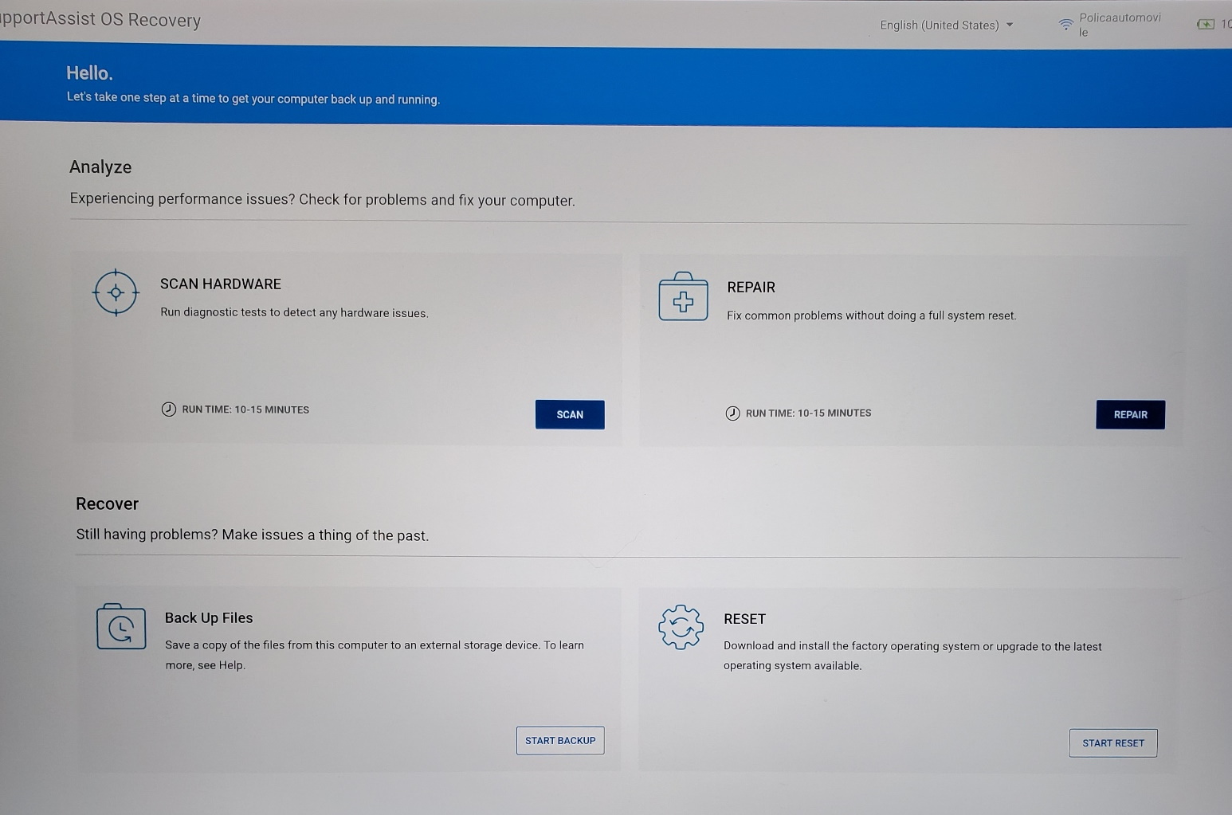
Task: Click 'Experiencing performance issues?' description line
Action: click(322, 199)
